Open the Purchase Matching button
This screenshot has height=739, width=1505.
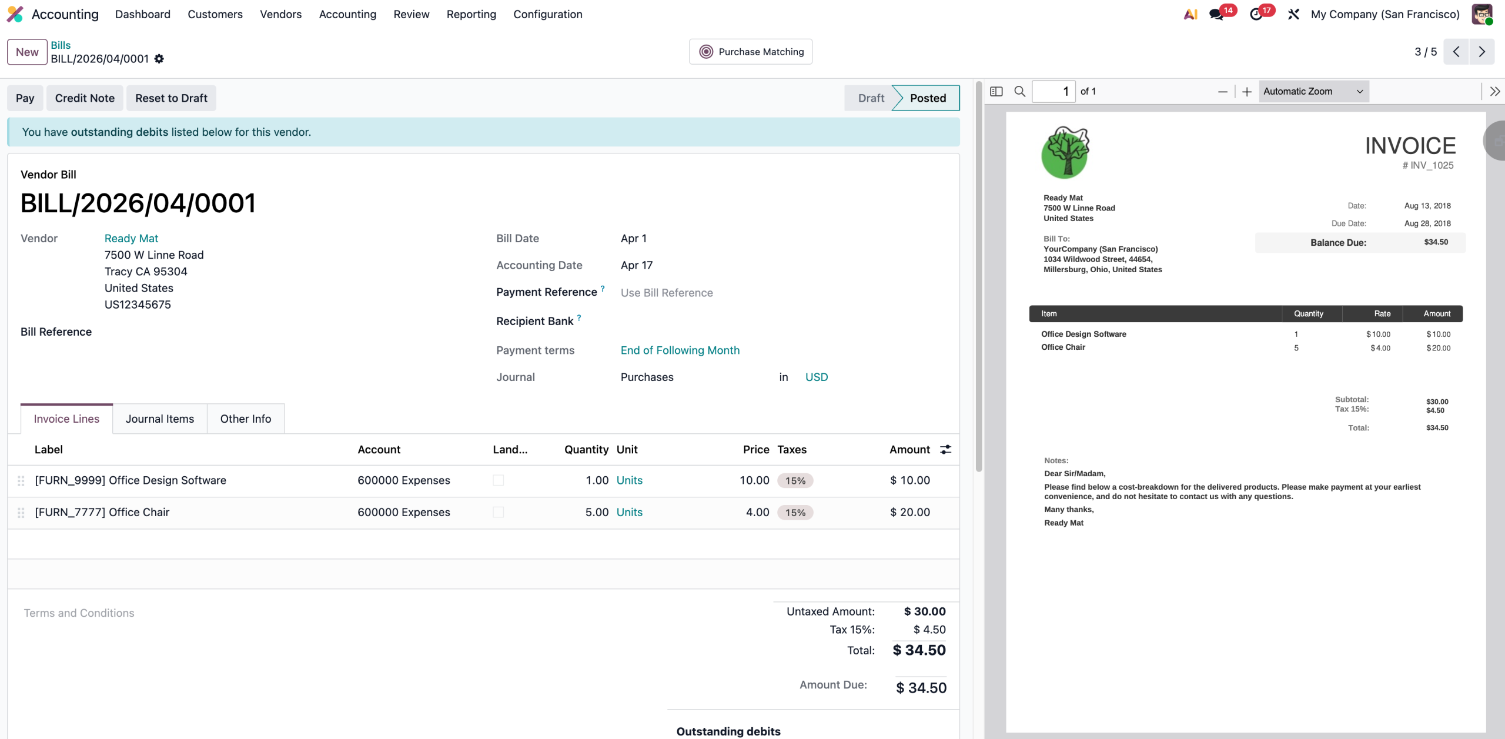point(751,52)
